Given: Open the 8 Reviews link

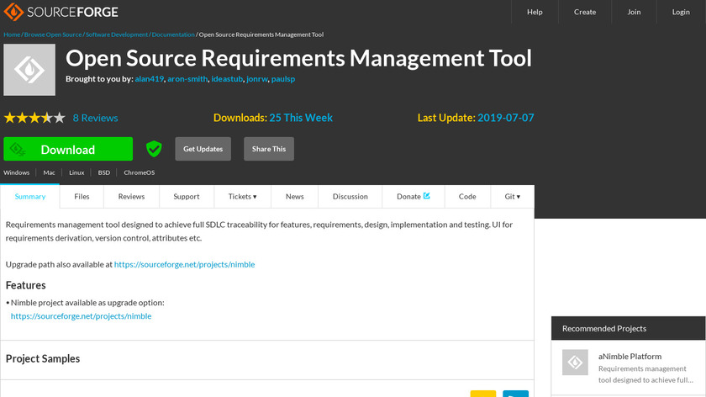Looking at the screenshot, I should (95, 118).
